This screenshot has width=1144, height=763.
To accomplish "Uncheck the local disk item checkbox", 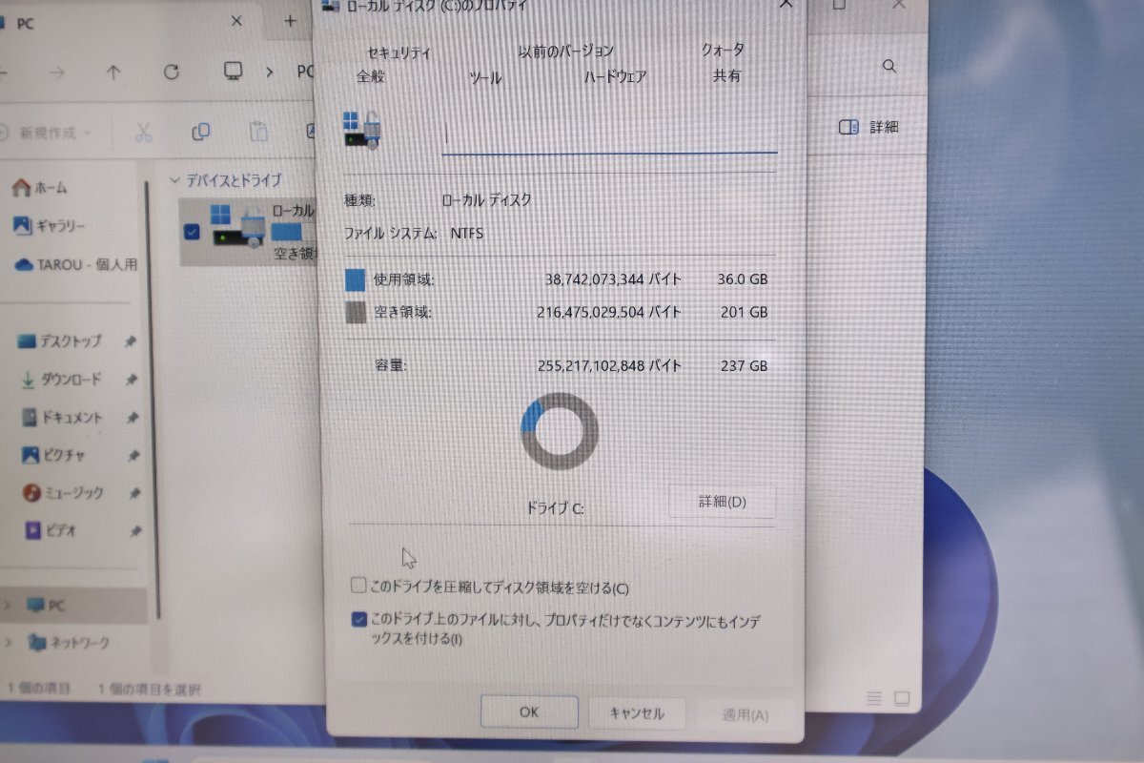I will click(192, 231).
